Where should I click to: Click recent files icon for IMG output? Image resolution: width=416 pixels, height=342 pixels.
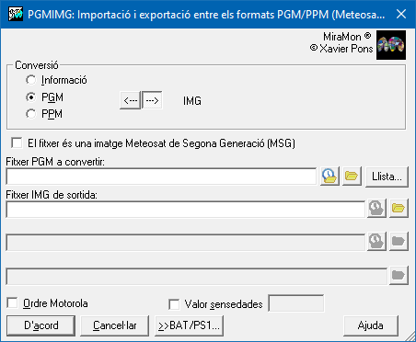coord(376,209)
